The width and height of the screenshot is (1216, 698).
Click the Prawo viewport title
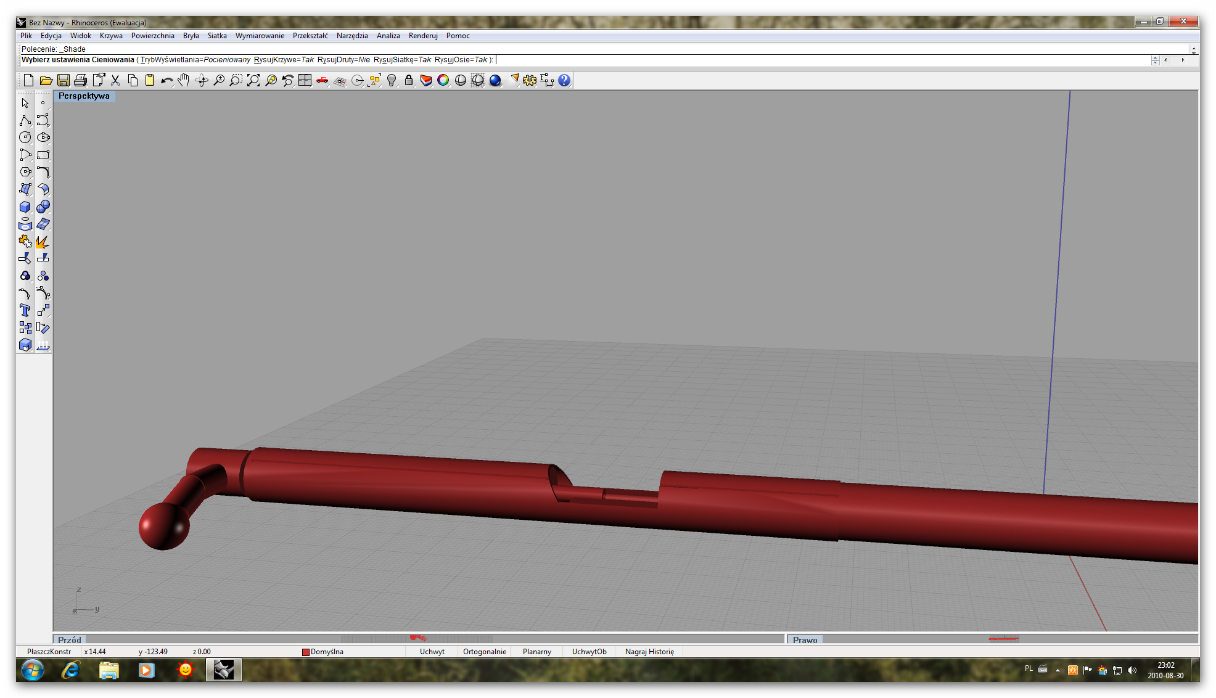(805, 640)
